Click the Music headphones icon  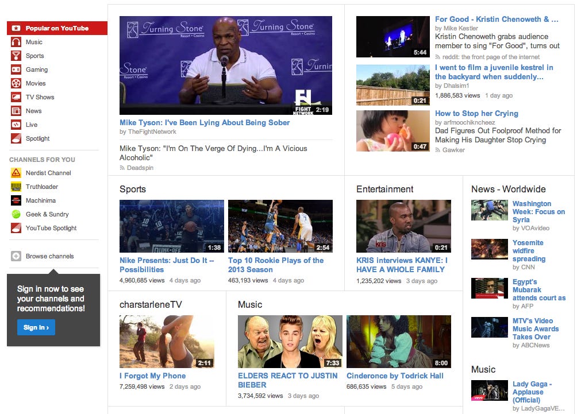16,42
